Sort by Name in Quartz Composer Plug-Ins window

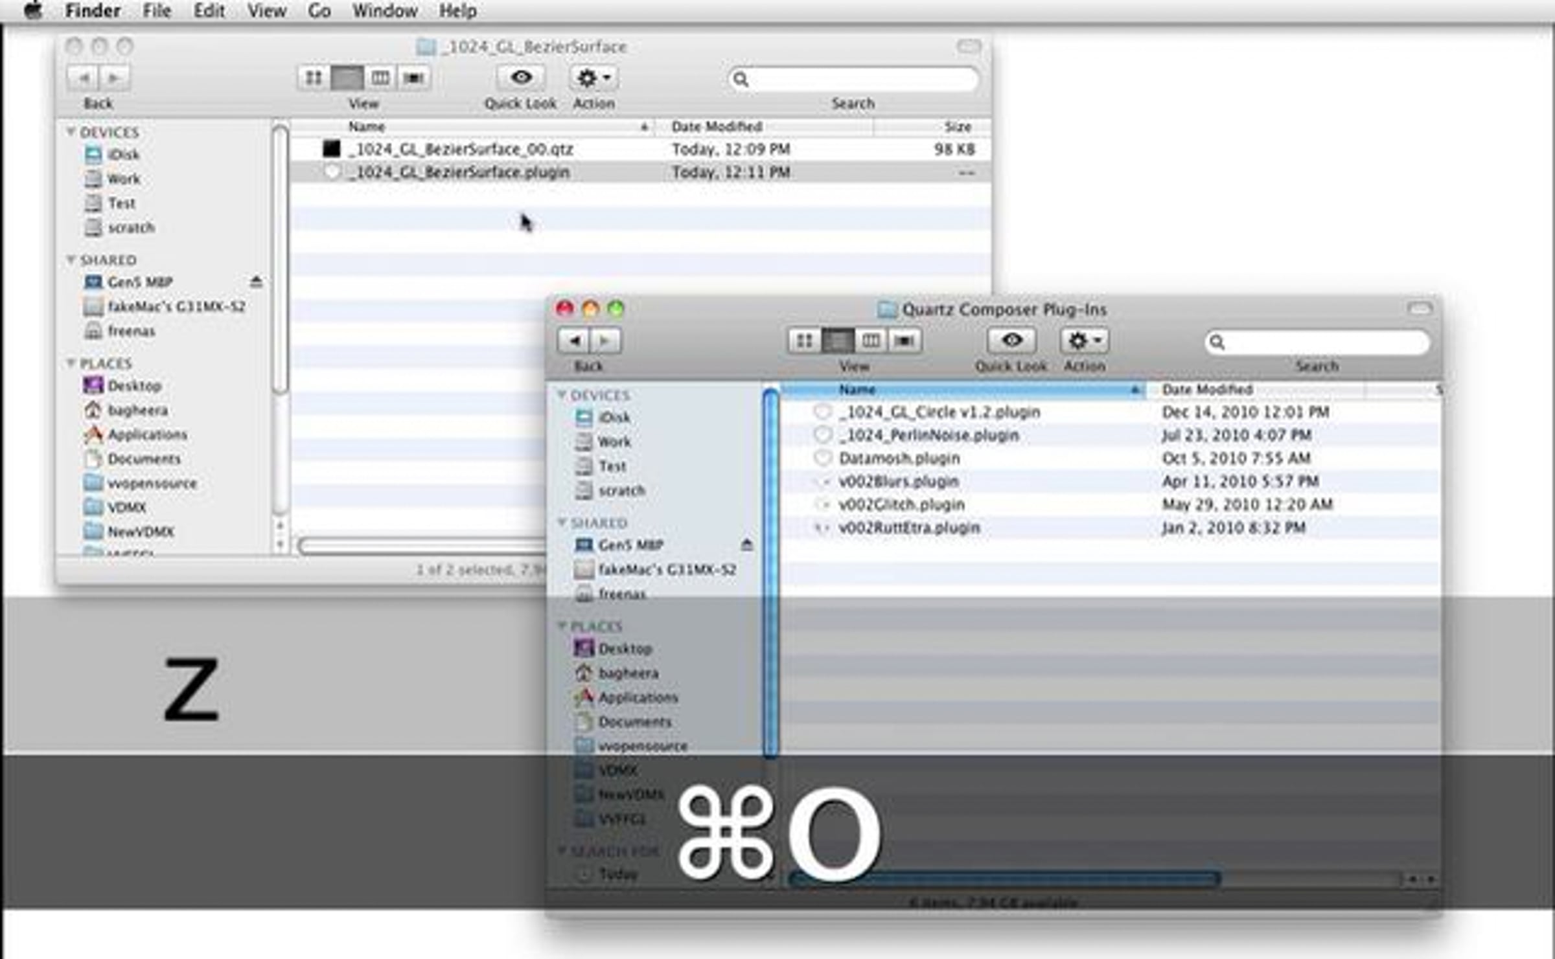coord(963,390)
